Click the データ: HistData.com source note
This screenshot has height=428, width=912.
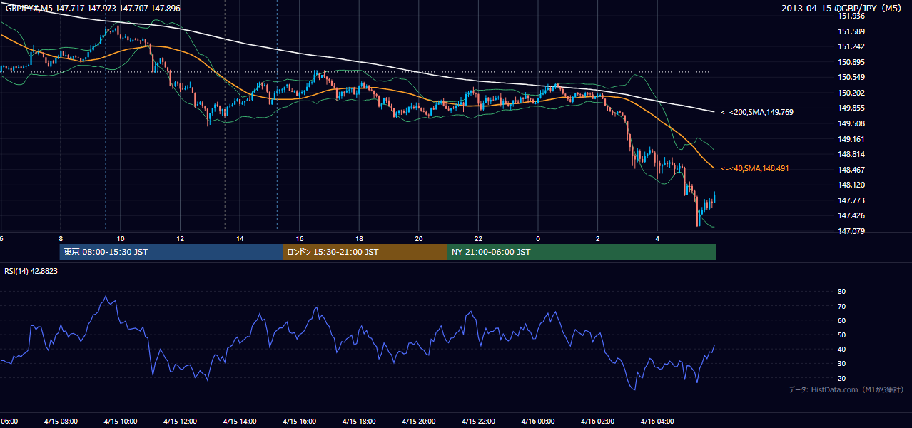[846, 389]
